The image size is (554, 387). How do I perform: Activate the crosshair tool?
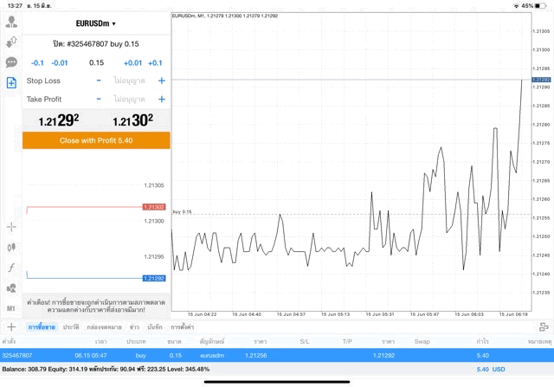[11, 227]
